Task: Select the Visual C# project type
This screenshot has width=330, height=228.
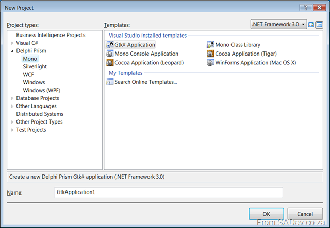Action: (27, 43)
